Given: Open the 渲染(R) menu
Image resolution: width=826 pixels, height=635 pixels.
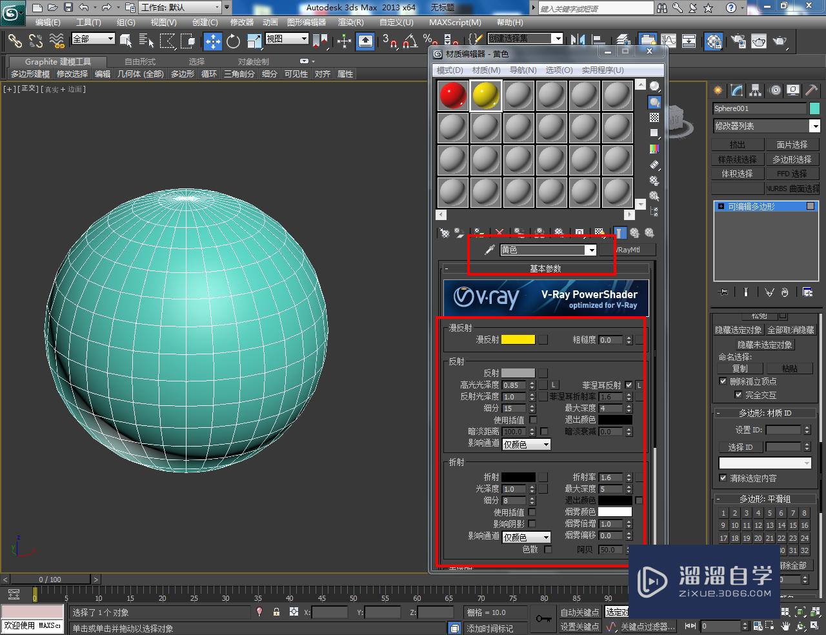Looking at the screenshot, I should pyautogui.click(x=350, y=22).
